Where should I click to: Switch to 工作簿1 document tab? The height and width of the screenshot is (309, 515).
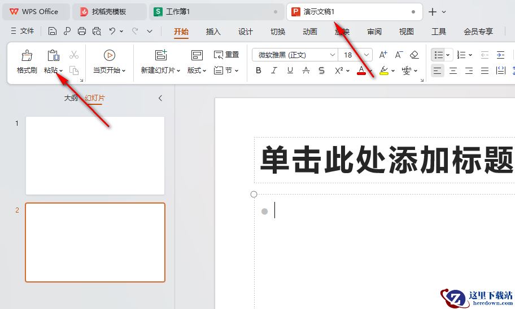pyautogui.click(x=216, y=12)
